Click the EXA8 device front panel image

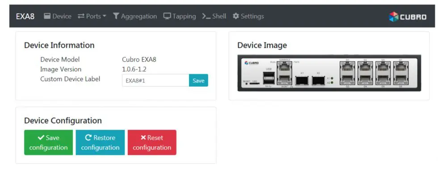click(329, 73)
